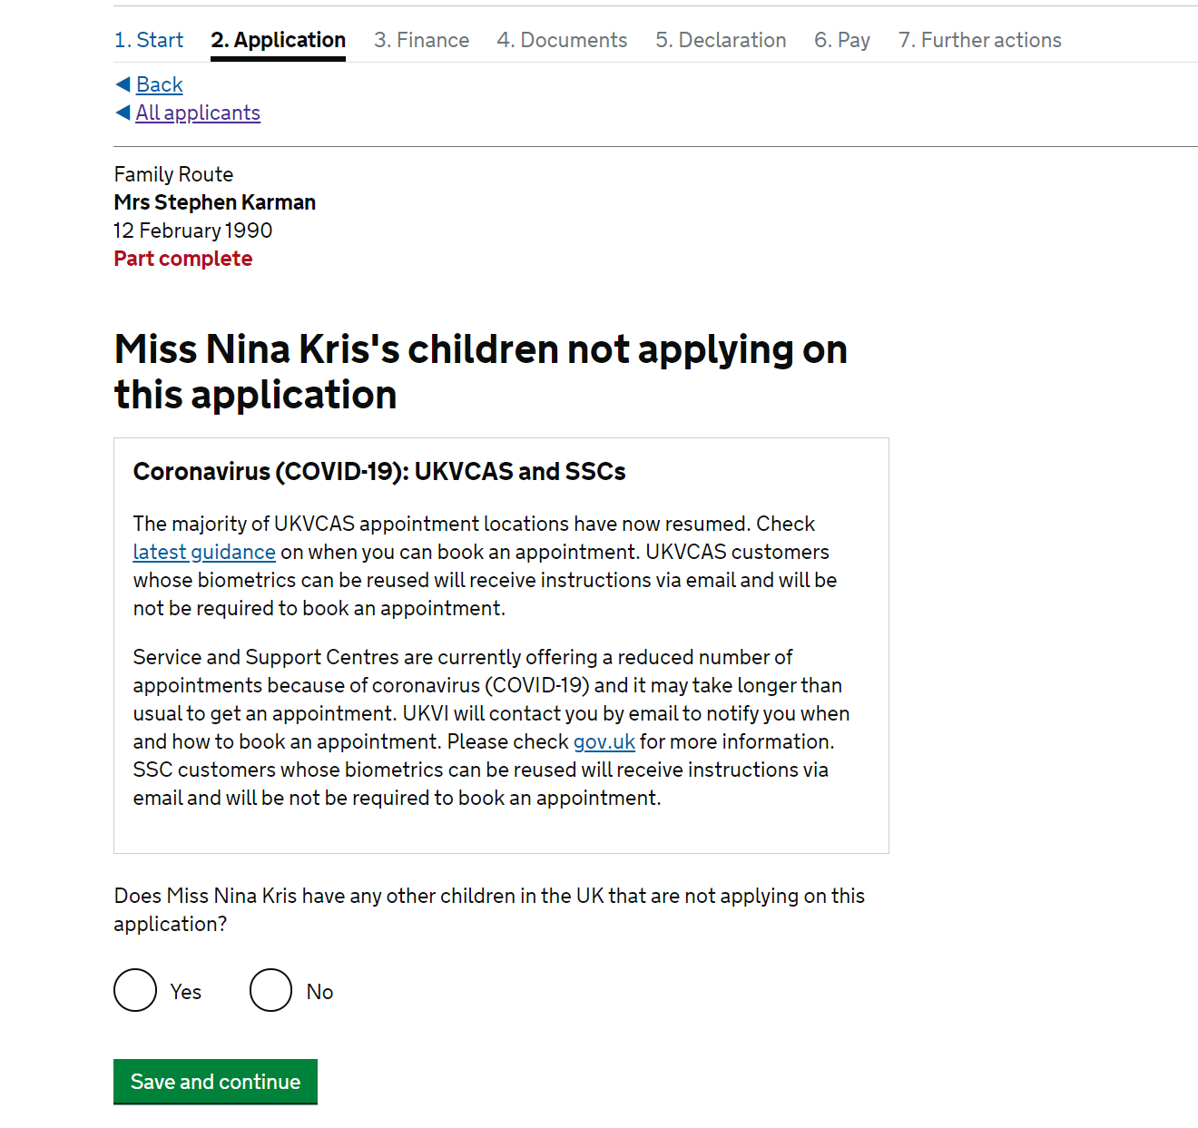This screenshot has width=1198, height=1128.
Task: Click the applicant name Mrs Stephen Karman
Action: pyautogui.click(x=215, y=202)
